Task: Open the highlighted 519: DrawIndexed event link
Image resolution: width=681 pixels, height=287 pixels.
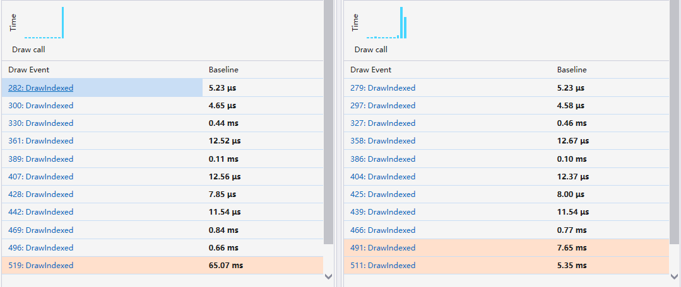Action: [41, 266]
